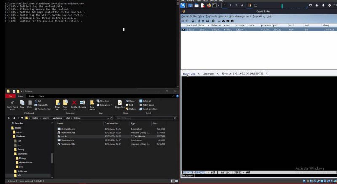Image resolution: width=337 pixels, height=184 pixels.
Task: Open recent locations dropdown beside Forward arrow
Action: [x=18, y=118]
